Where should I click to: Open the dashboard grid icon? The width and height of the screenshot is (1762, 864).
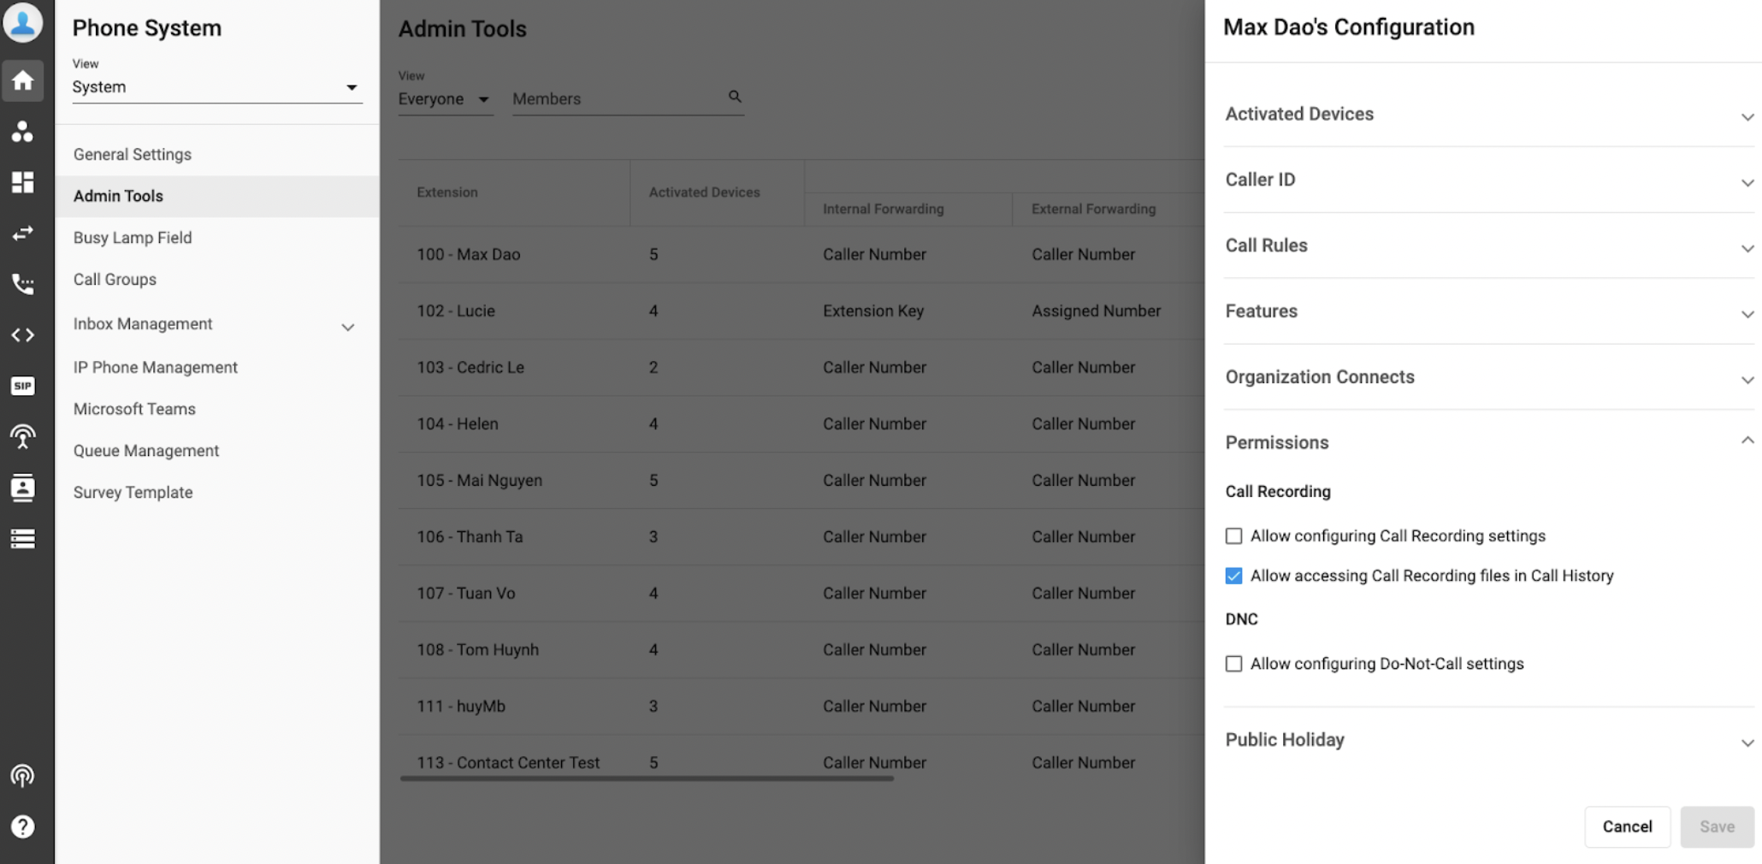click(x=23, y=181)
